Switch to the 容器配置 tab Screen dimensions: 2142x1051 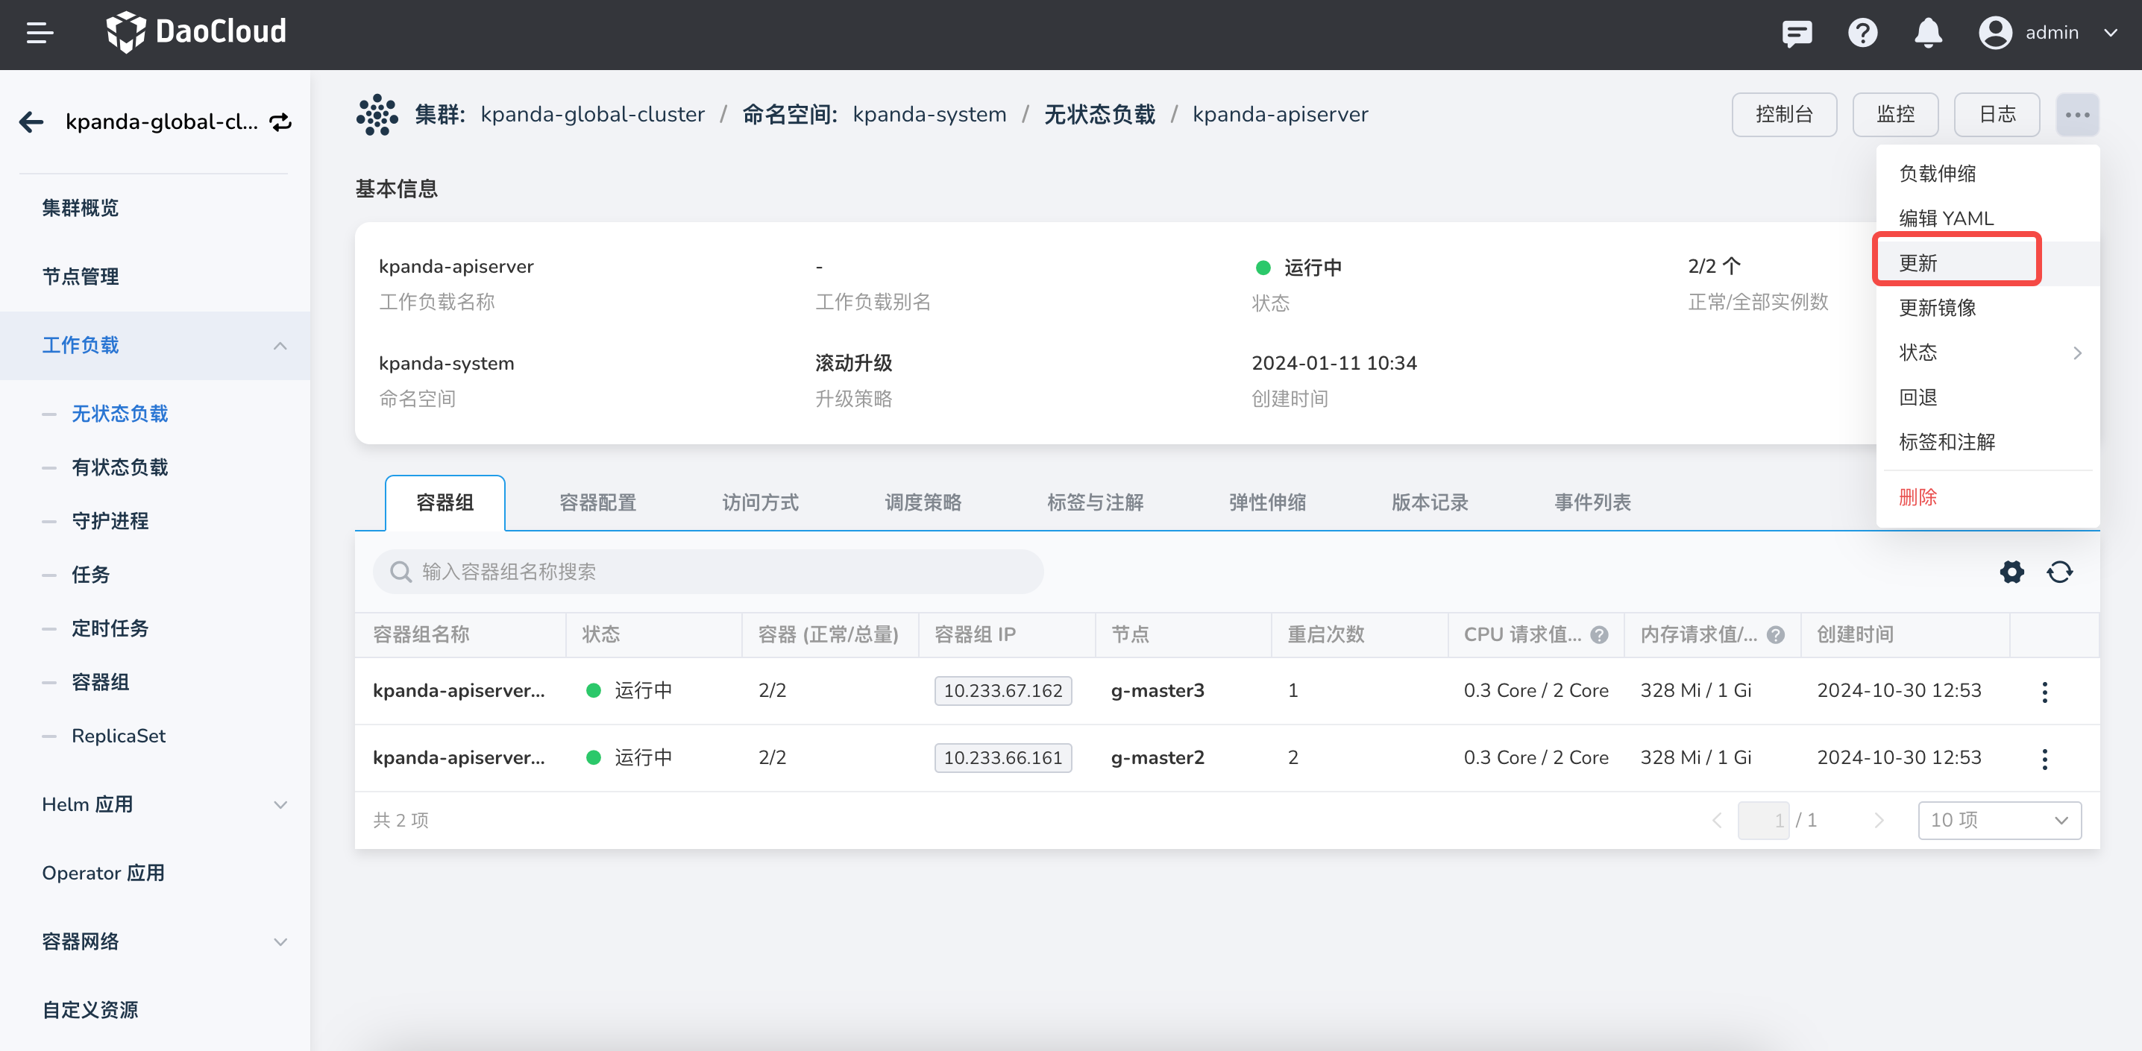[597, 502]
